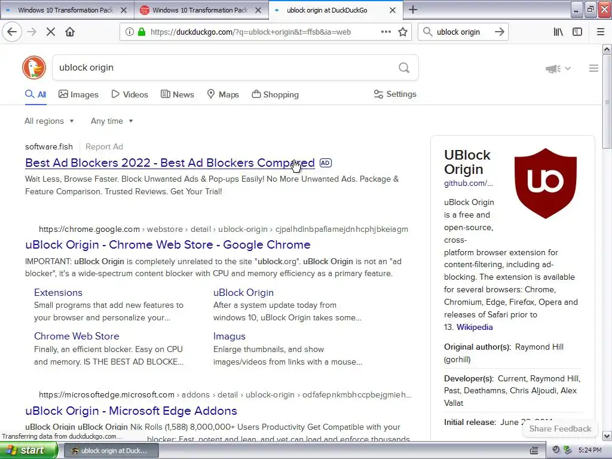Image resolution: width=612 pixels, height=459 pixels.
Task: Open the Chrome Web Store sublink
Action: (x=76, y=336)
